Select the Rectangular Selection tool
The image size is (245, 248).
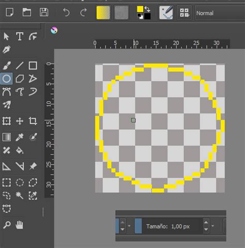(7, 183)
